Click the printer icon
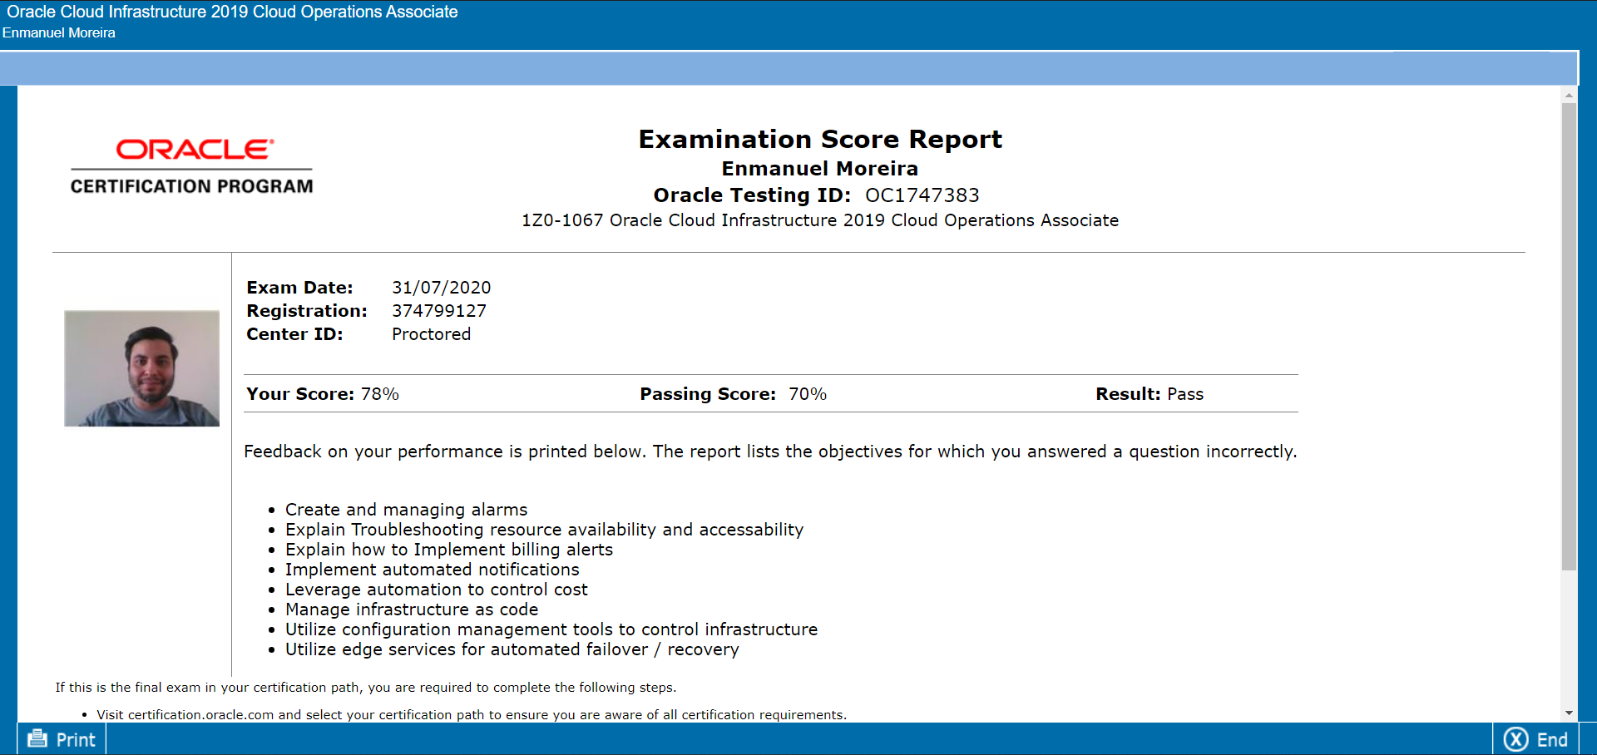The height and width of the screenshot is (755, 1597). 37,738
